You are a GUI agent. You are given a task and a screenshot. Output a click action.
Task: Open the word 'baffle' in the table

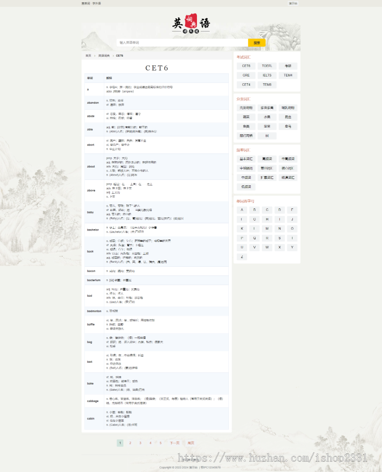91,324
